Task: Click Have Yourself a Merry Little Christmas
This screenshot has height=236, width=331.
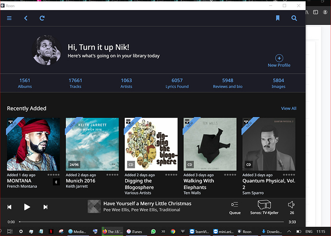Action: [147, 203]
